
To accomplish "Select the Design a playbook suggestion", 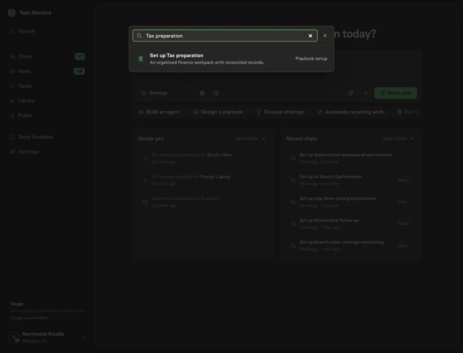I will point(218,112).
